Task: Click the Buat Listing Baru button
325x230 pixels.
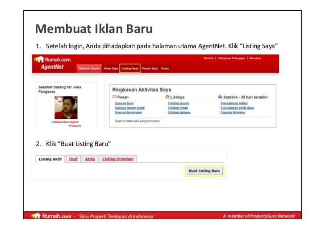Action: [204, 171]
